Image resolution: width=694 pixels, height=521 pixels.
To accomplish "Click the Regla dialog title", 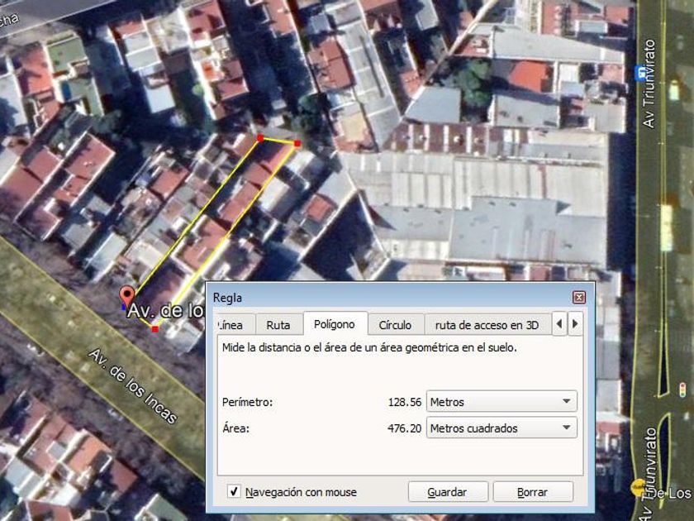I will click(x=227, y=298).
